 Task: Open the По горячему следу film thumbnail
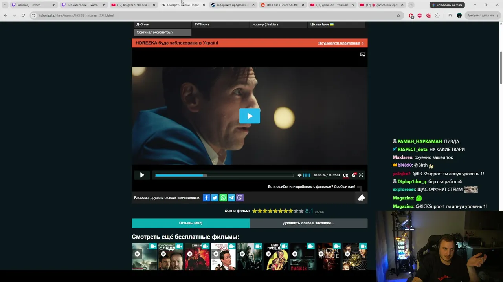point(171,257)
